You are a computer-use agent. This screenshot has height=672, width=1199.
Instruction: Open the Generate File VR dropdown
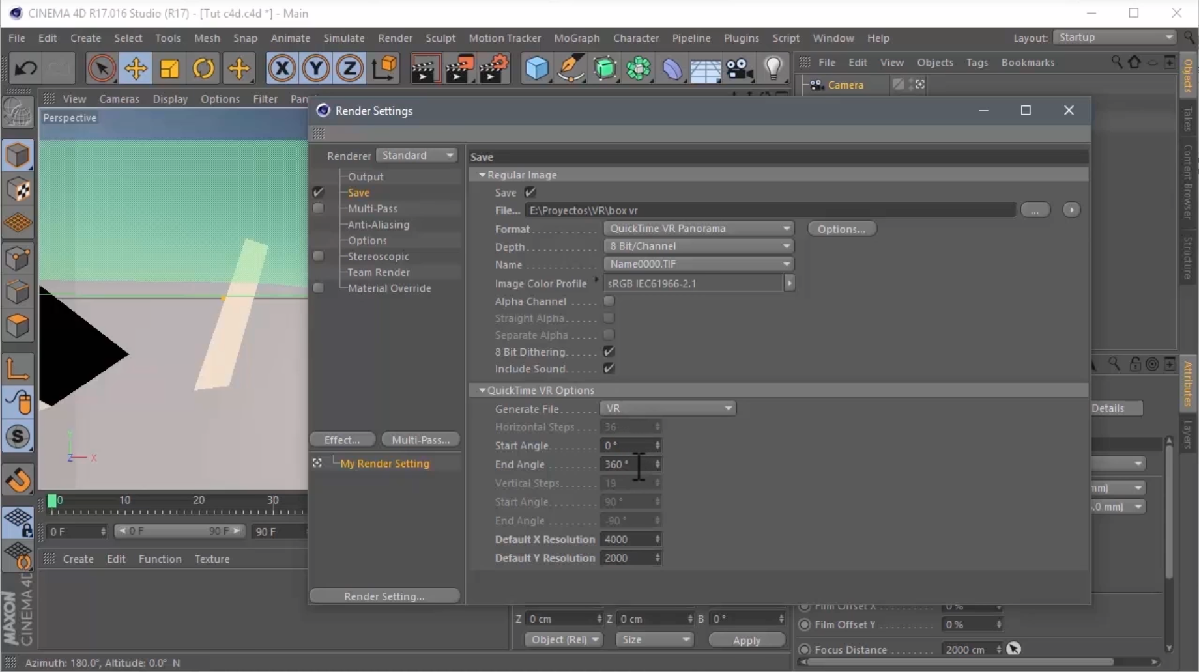point(667,408)
